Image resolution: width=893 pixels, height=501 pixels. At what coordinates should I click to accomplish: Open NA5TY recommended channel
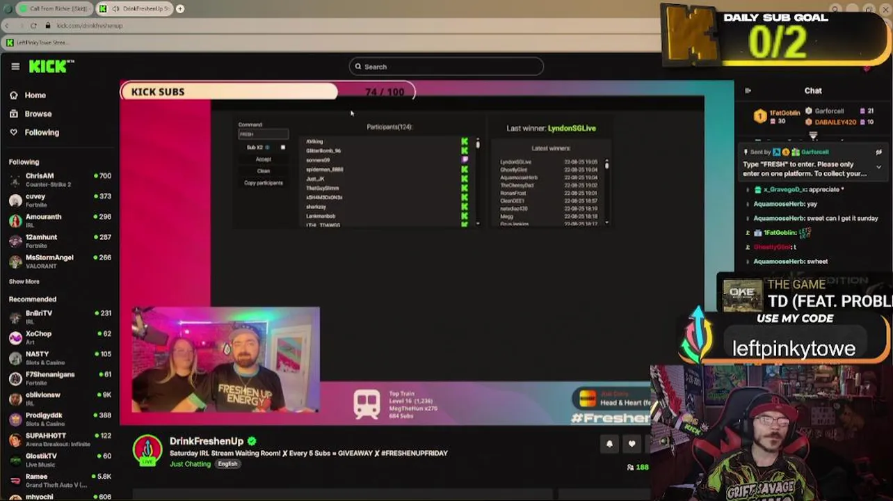(x=37, y=354)
